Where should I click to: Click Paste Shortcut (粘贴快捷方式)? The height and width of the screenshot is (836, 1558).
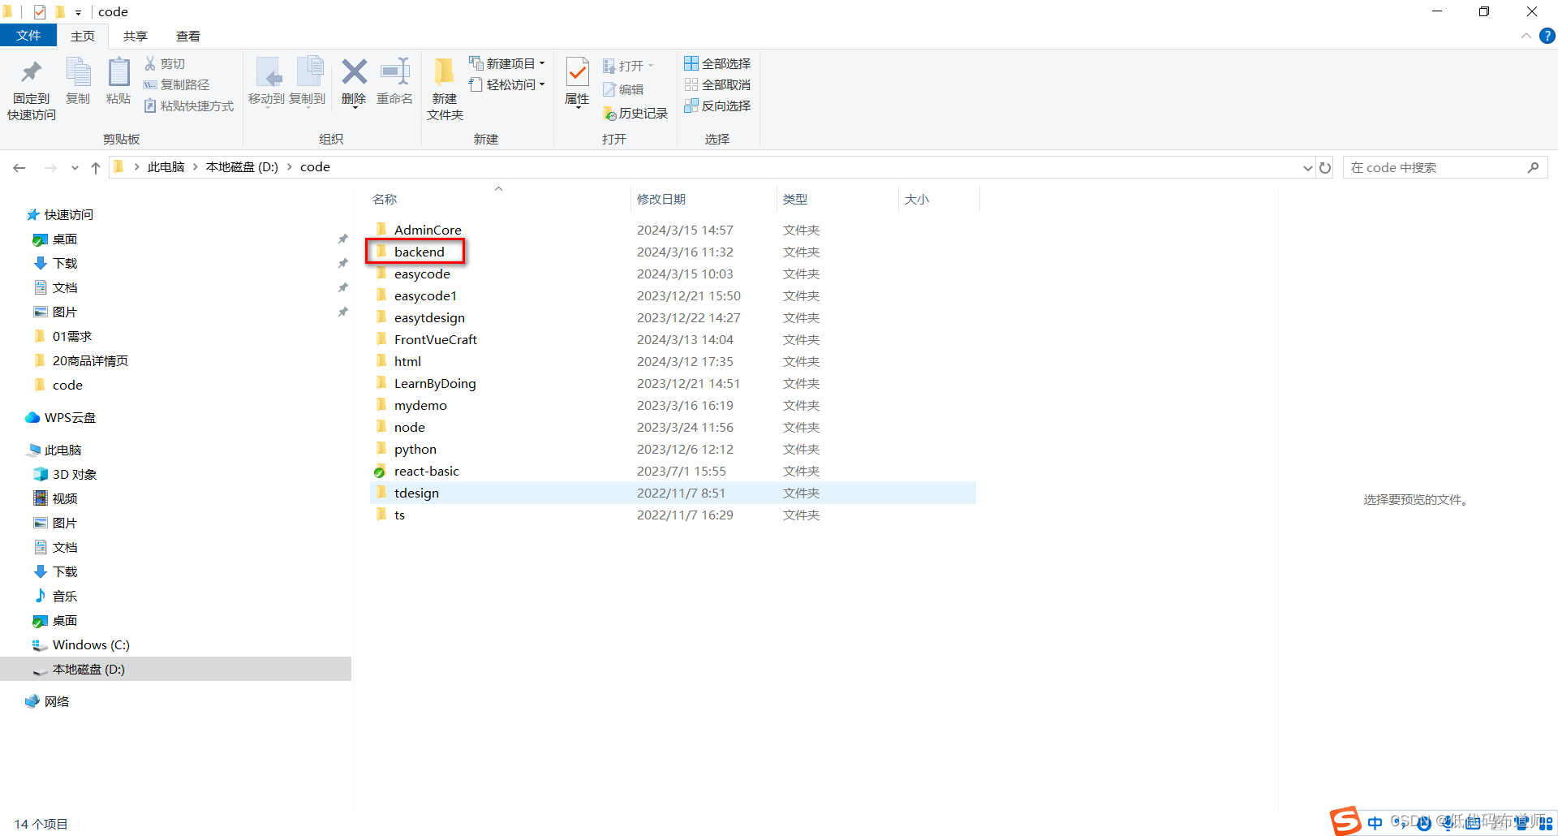tap(188, 106)
